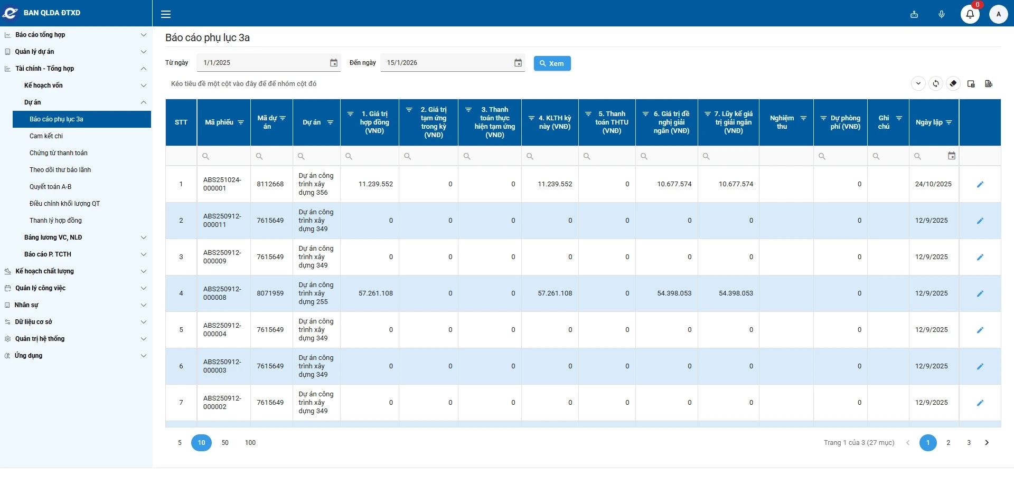Go to page 3 of results
Image resolution: width=1014 pixels, height=485 pixels.
(x=969, y=443)
